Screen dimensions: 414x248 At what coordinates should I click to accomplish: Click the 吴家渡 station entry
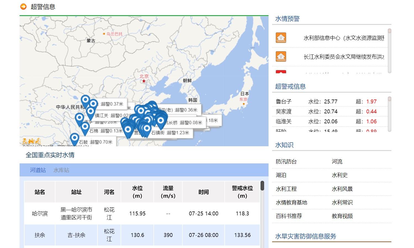(284, 111)
